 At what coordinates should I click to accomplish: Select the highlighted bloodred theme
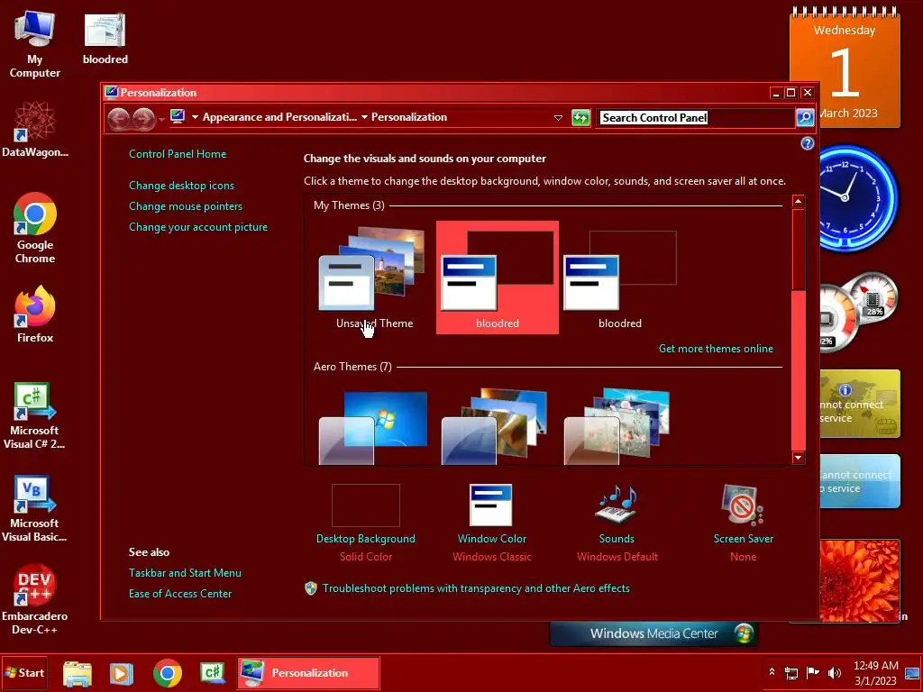[497, 278]
